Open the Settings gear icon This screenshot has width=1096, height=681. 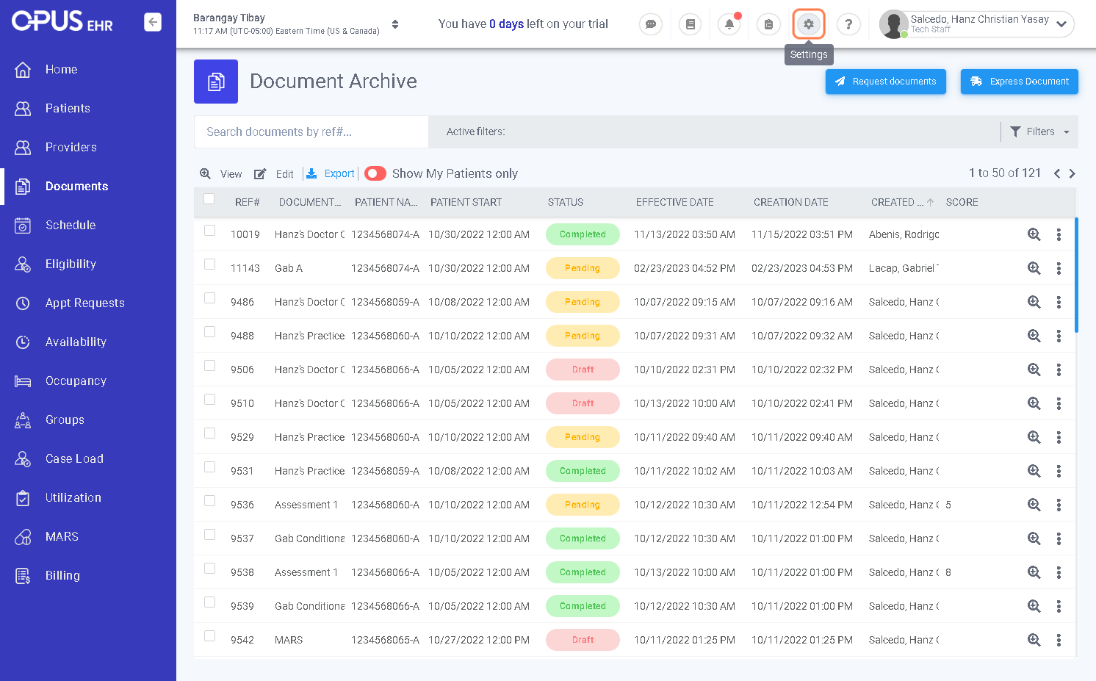[x=808, y=24]
